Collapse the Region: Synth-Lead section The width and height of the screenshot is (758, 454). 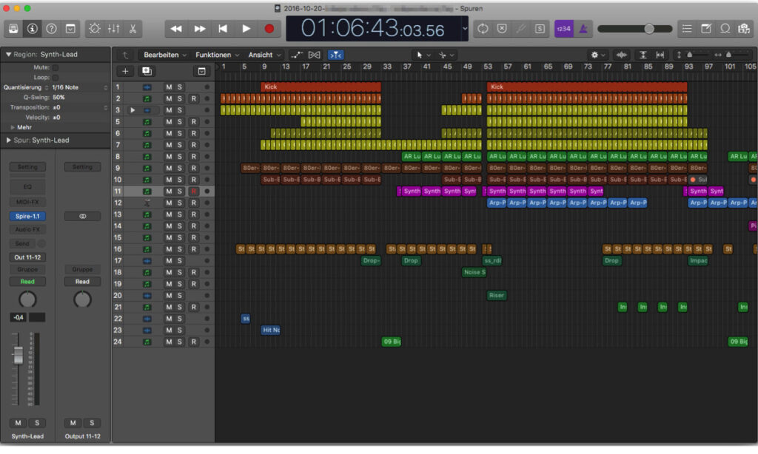8,55
